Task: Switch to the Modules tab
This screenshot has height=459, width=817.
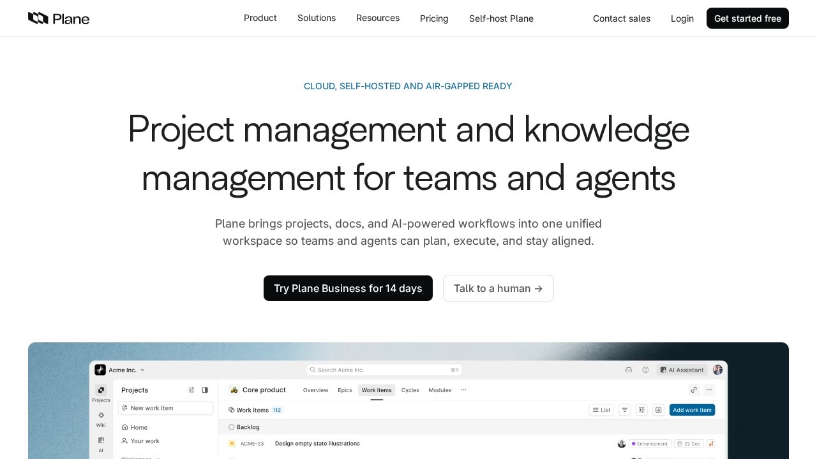Action: point(440,390)
